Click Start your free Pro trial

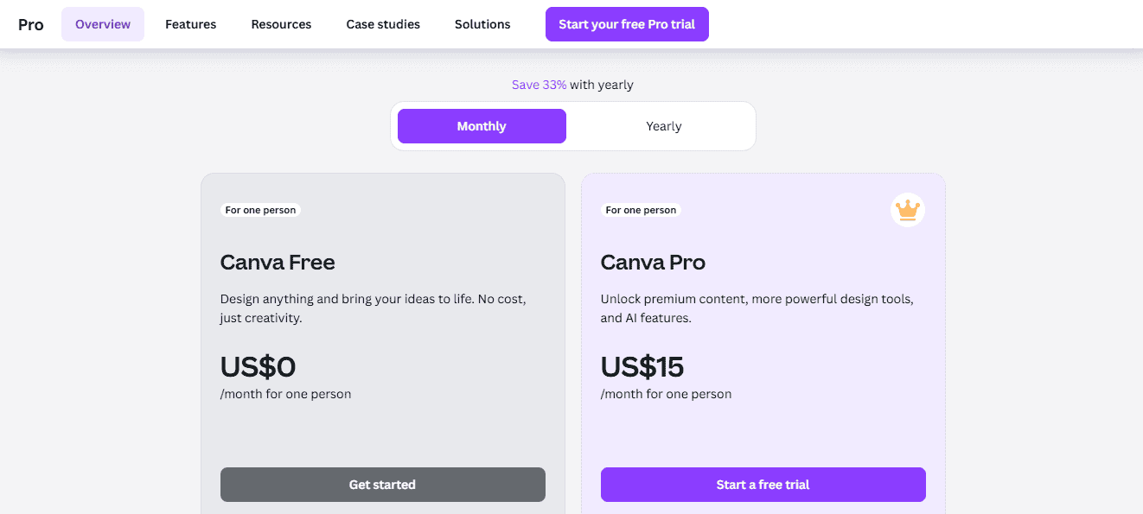tap(627, 24)
